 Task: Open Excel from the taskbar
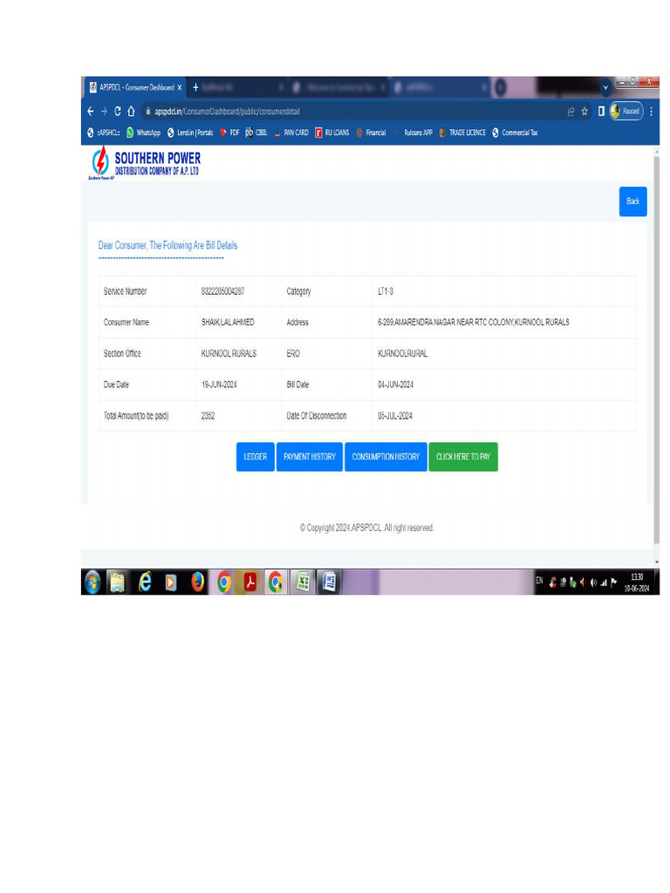303,583
